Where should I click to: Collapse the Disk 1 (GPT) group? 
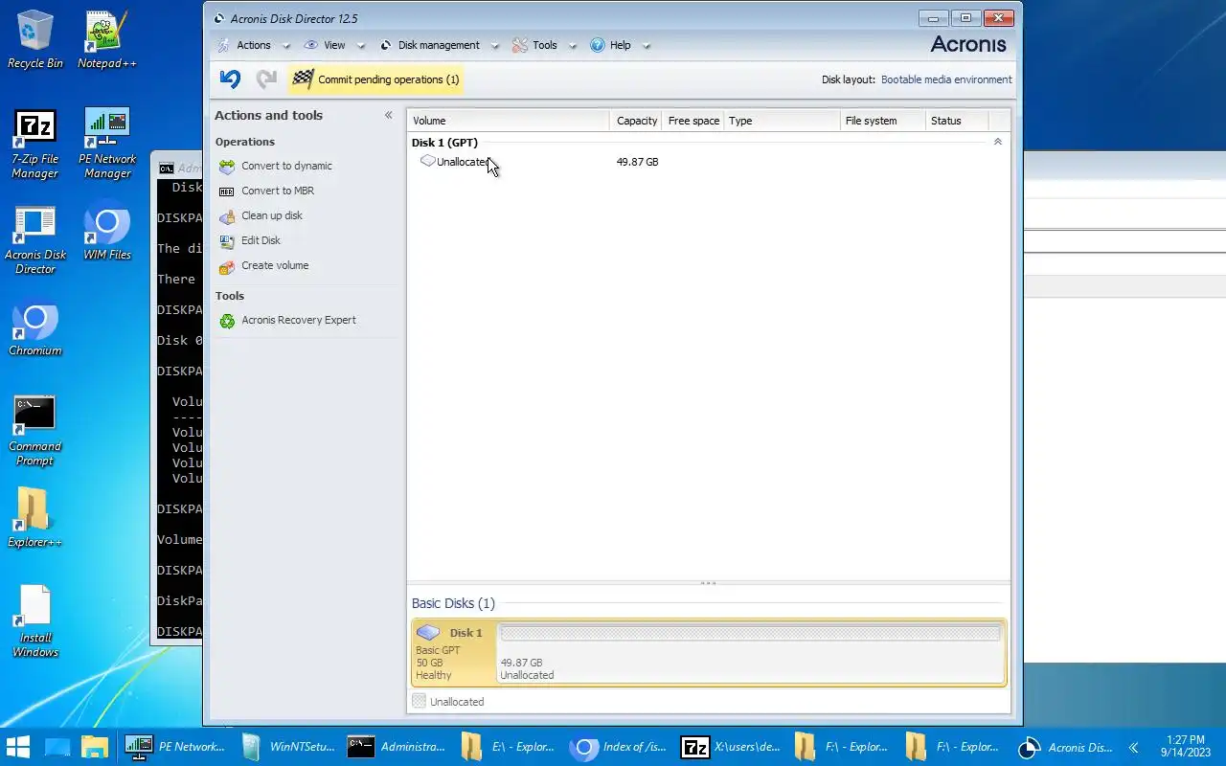point(997,142)
